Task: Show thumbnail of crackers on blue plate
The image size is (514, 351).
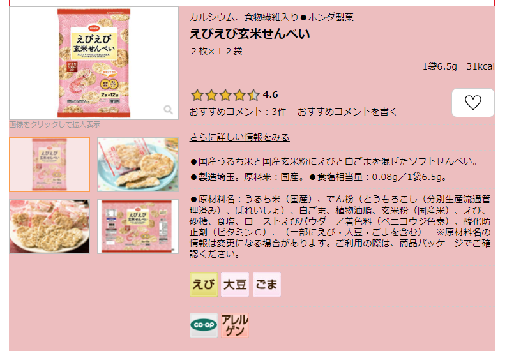Action: (138, 165)
